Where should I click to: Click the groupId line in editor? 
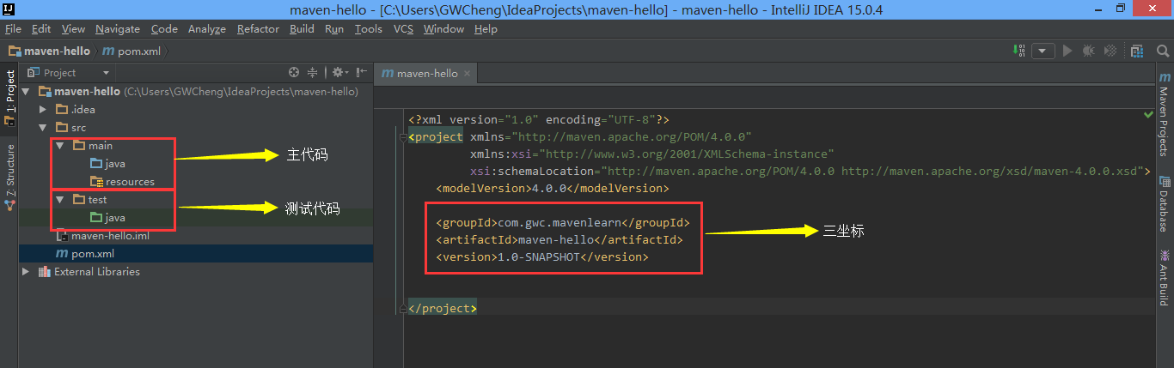click(x=563, y=223)
